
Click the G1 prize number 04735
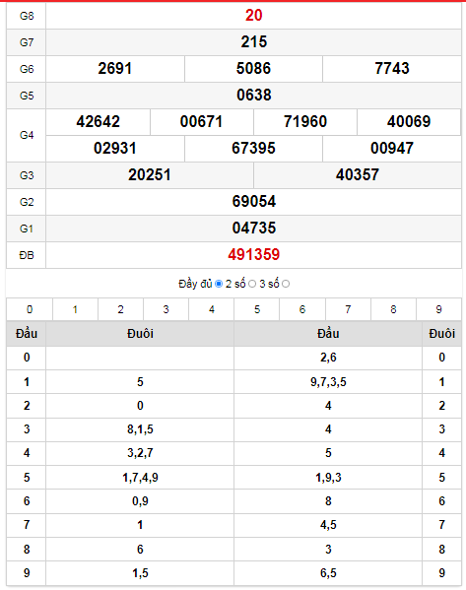point(254,229)
